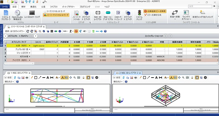Open System Explorer in the ribbon
Screen dimensions: 219x116
coord(6,15)
